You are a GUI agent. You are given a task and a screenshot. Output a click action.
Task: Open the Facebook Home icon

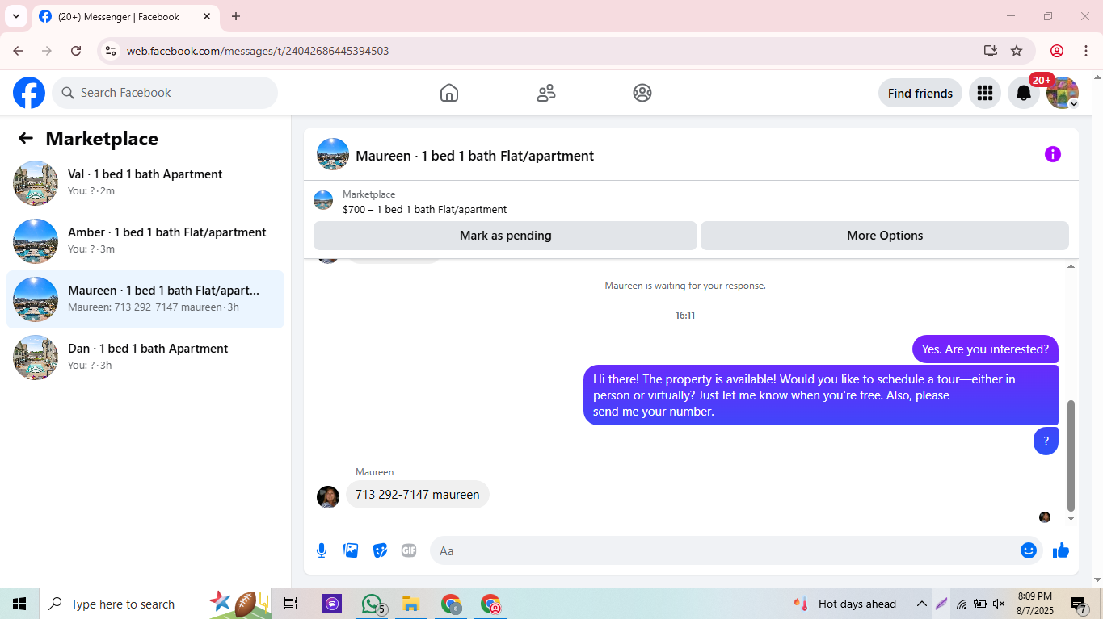[449, 93]
